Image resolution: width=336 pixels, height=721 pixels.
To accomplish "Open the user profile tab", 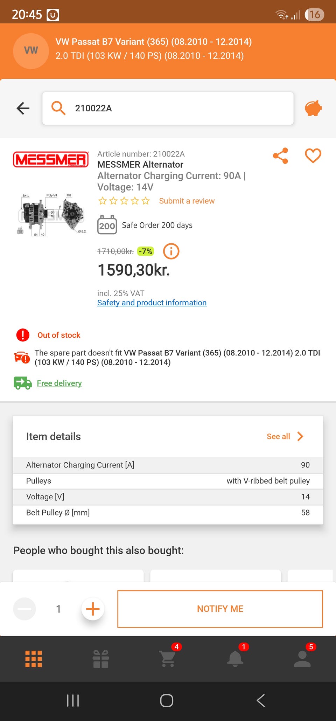I will (x=302, y=659).
